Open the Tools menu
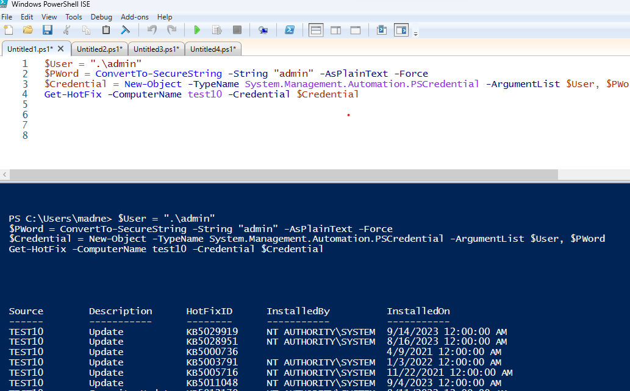630x391 pixels. [74, 17]
